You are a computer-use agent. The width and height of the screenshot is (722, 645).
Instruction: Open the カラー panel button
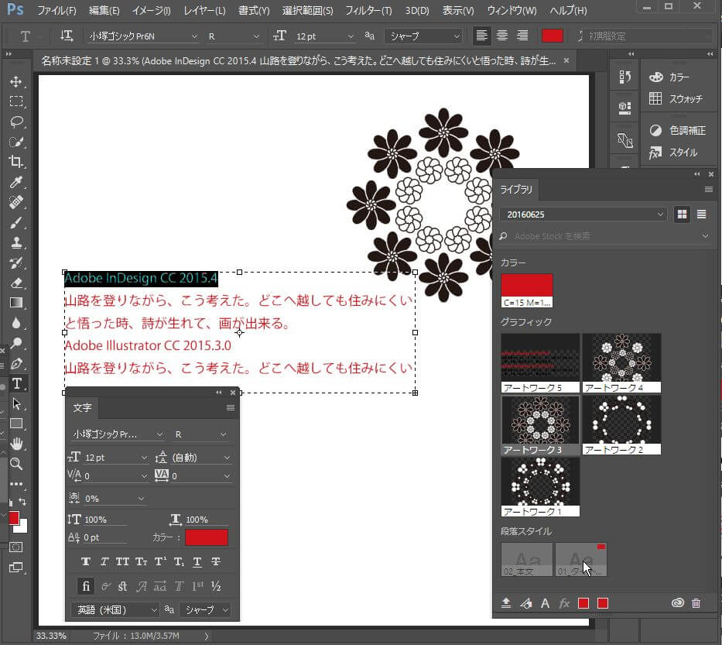click(670, 77)
